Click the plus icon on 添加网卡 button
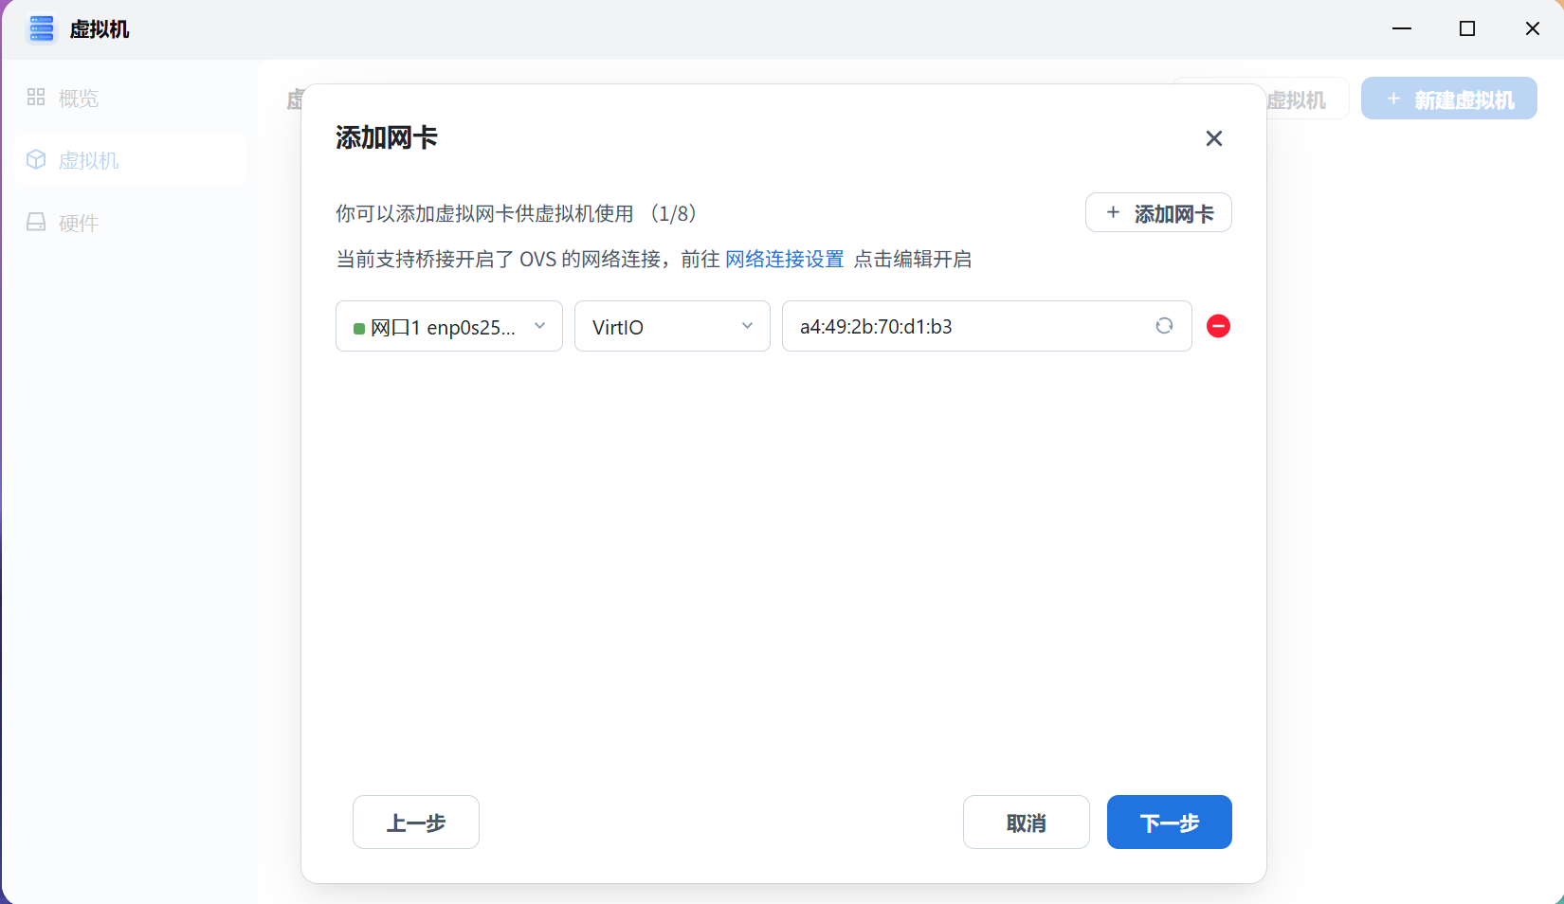The height and width of the screenshot is (904, 1564). pyautogui.click(x=1113, y=212)
